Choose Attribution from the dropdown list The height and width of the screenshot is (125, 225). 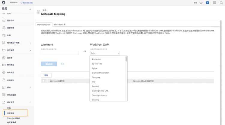96,59
